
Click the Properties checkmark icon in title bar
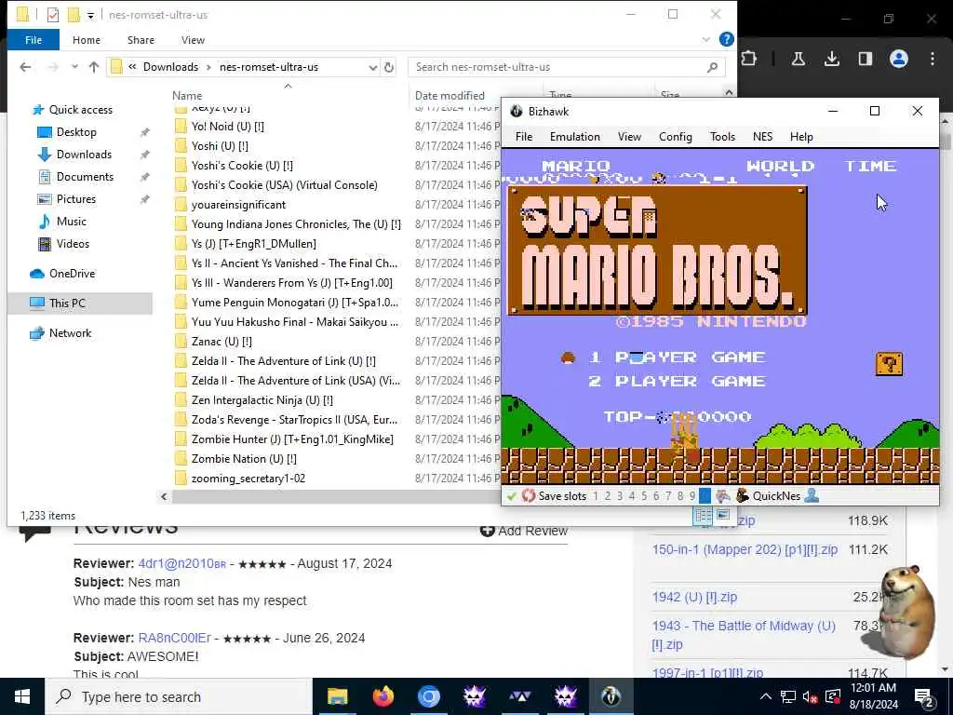[53, 15]
